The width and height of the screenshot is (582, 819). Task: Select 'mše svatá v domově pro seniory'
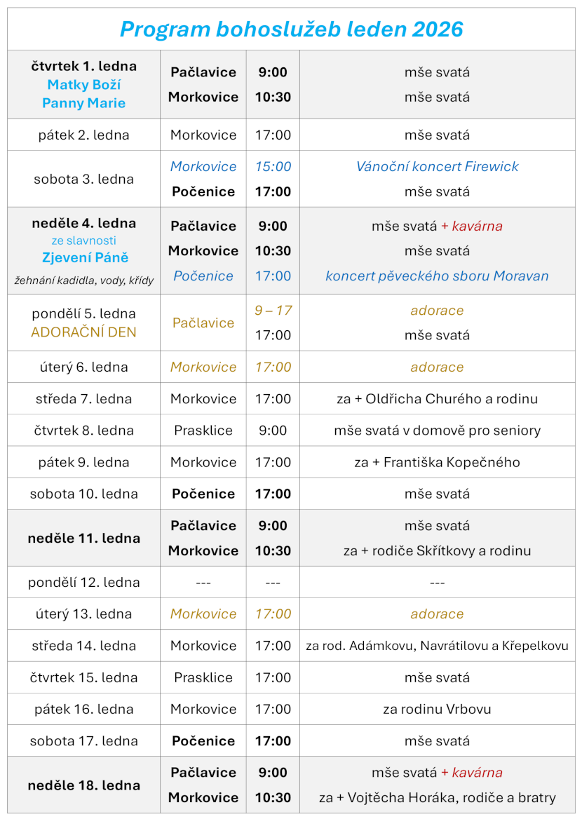point(437,431)
